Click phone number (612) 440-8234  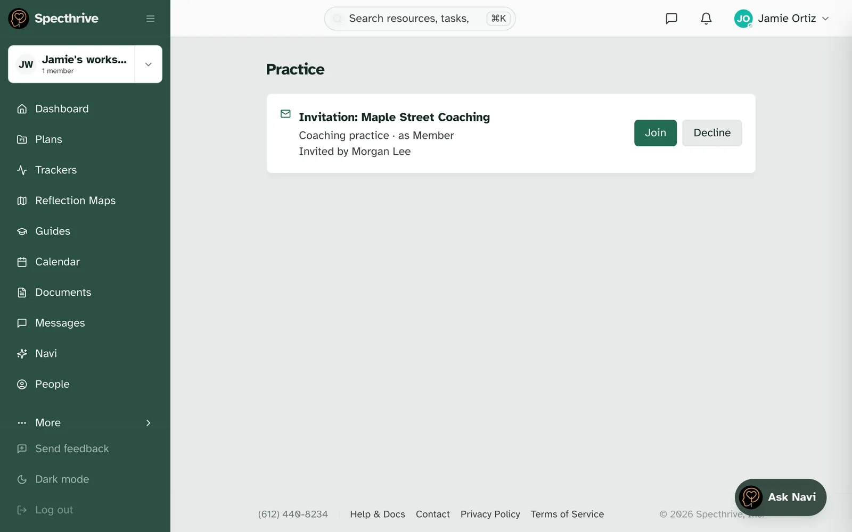click(293, 514)
